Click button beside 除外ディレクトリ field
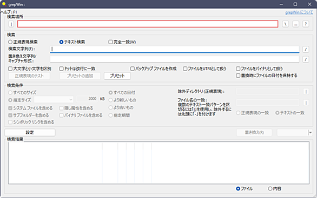 pyautogui.click(x=306, y=92)
